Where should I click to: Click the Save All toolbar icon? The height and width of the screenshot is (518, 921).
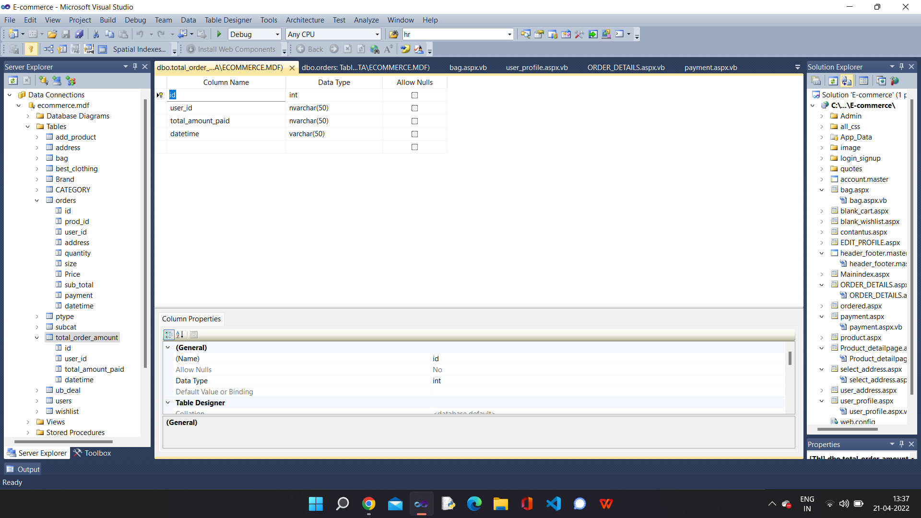(80, 34)
